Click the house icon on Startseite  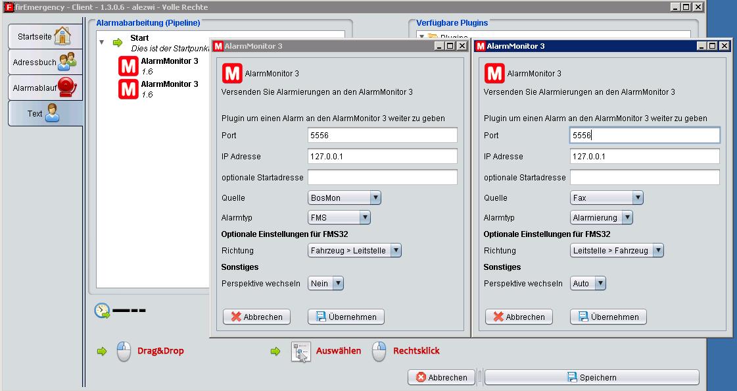62,36
